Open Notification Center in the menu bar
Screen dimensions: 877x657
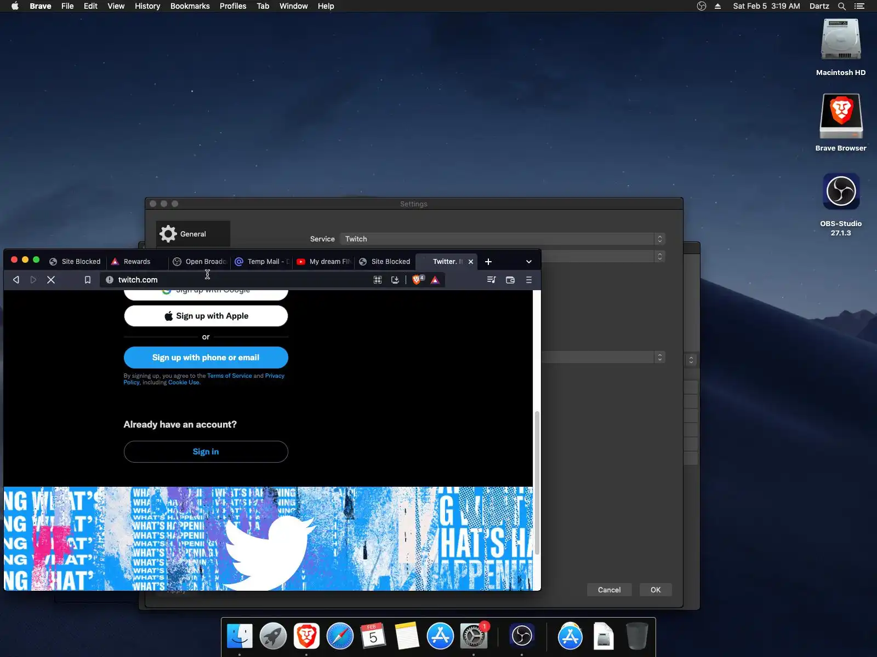pos(859,6)
